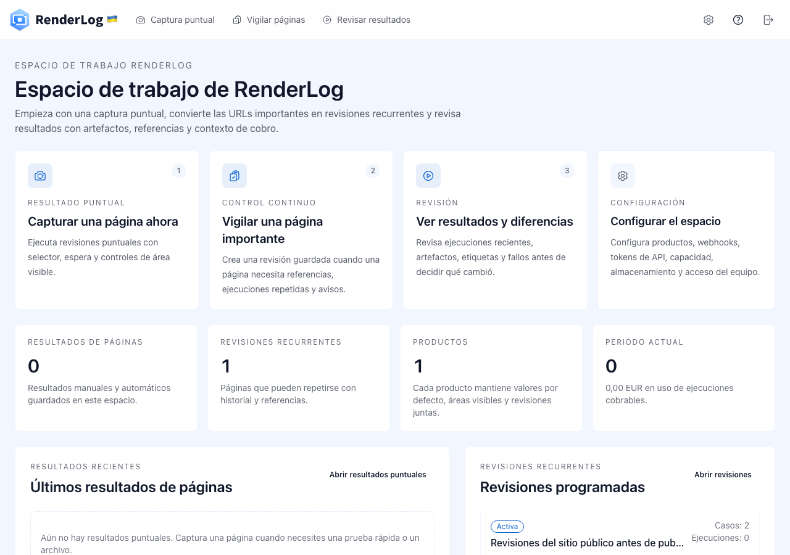Open the Revisar resultados nav item
Screen dimensions: 790x555
click(x=367, y=20)
